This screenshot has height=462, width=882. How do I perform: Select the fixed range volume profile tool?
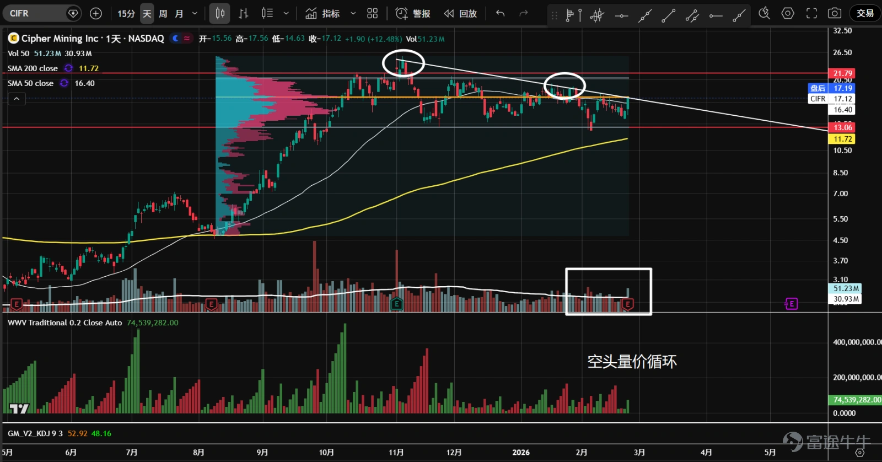tap(573, 15)
